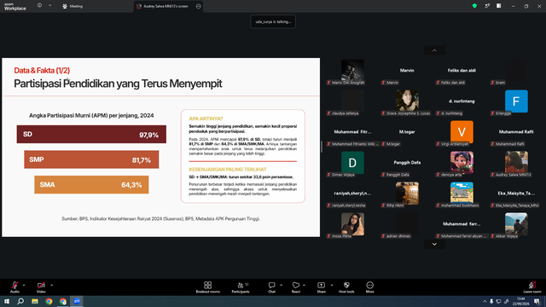The width and height of the screenshot is (546, 307).
Task: Open the meeting info icon
Action: (x=39, y=6)
